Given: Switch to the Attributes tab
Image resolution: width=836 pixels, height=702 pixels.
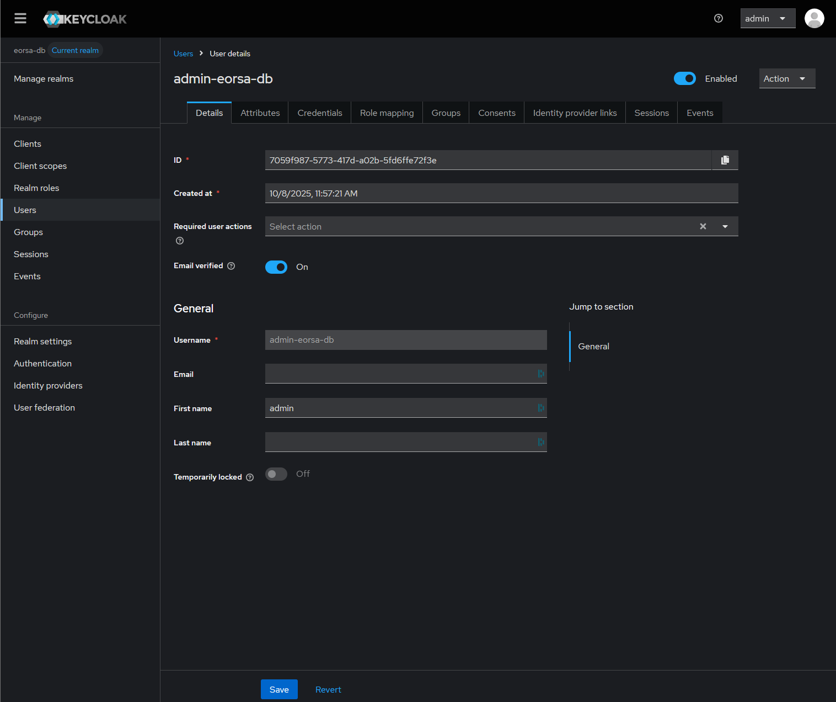Looking at the screenshot, I should [x=260, y=113].
